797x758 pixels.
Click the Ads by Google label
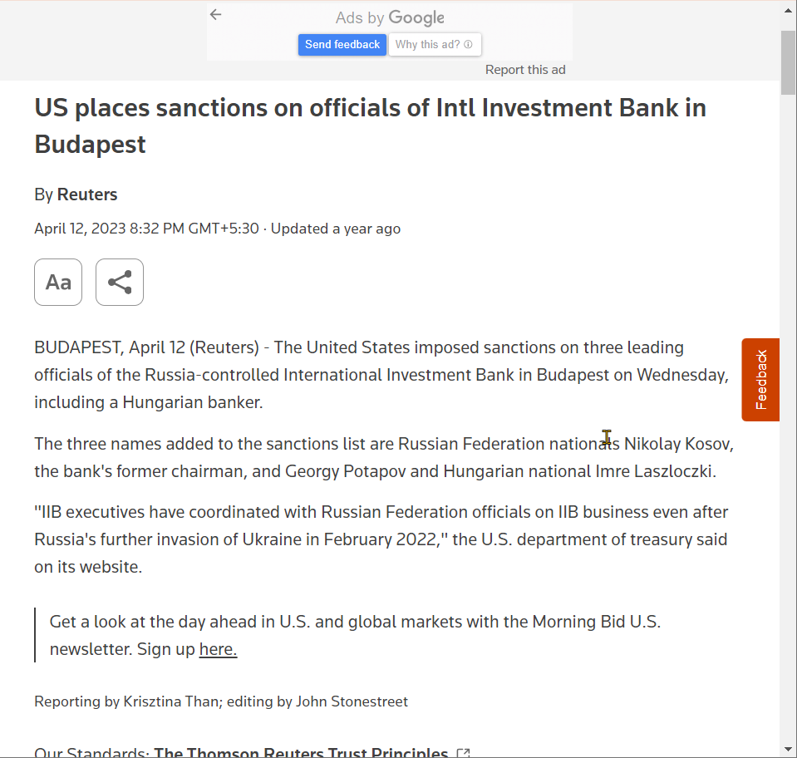pyautogui.click(x=390, y=17)
